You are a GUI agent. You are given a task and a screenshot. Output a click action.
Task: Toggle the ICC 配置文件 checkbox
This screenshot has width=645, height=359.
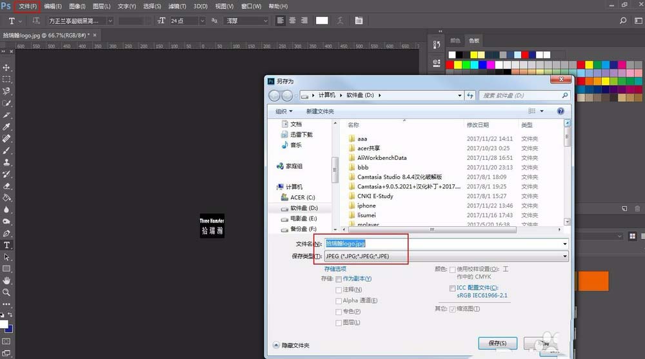point(453,288)
